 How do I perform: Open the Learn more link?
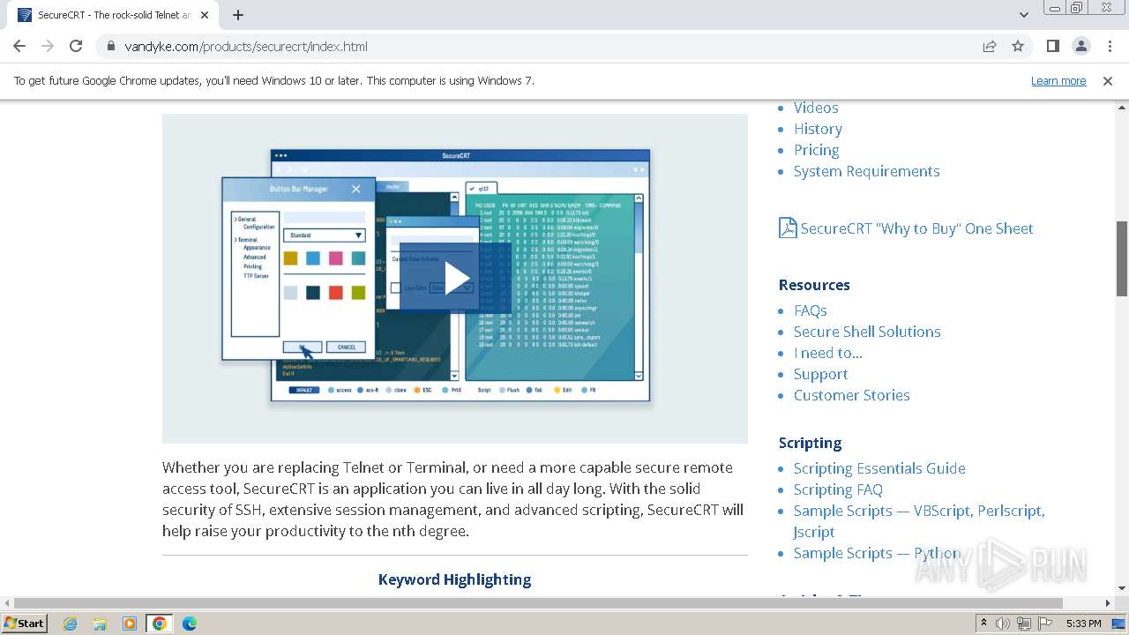tap(1058, 80)
